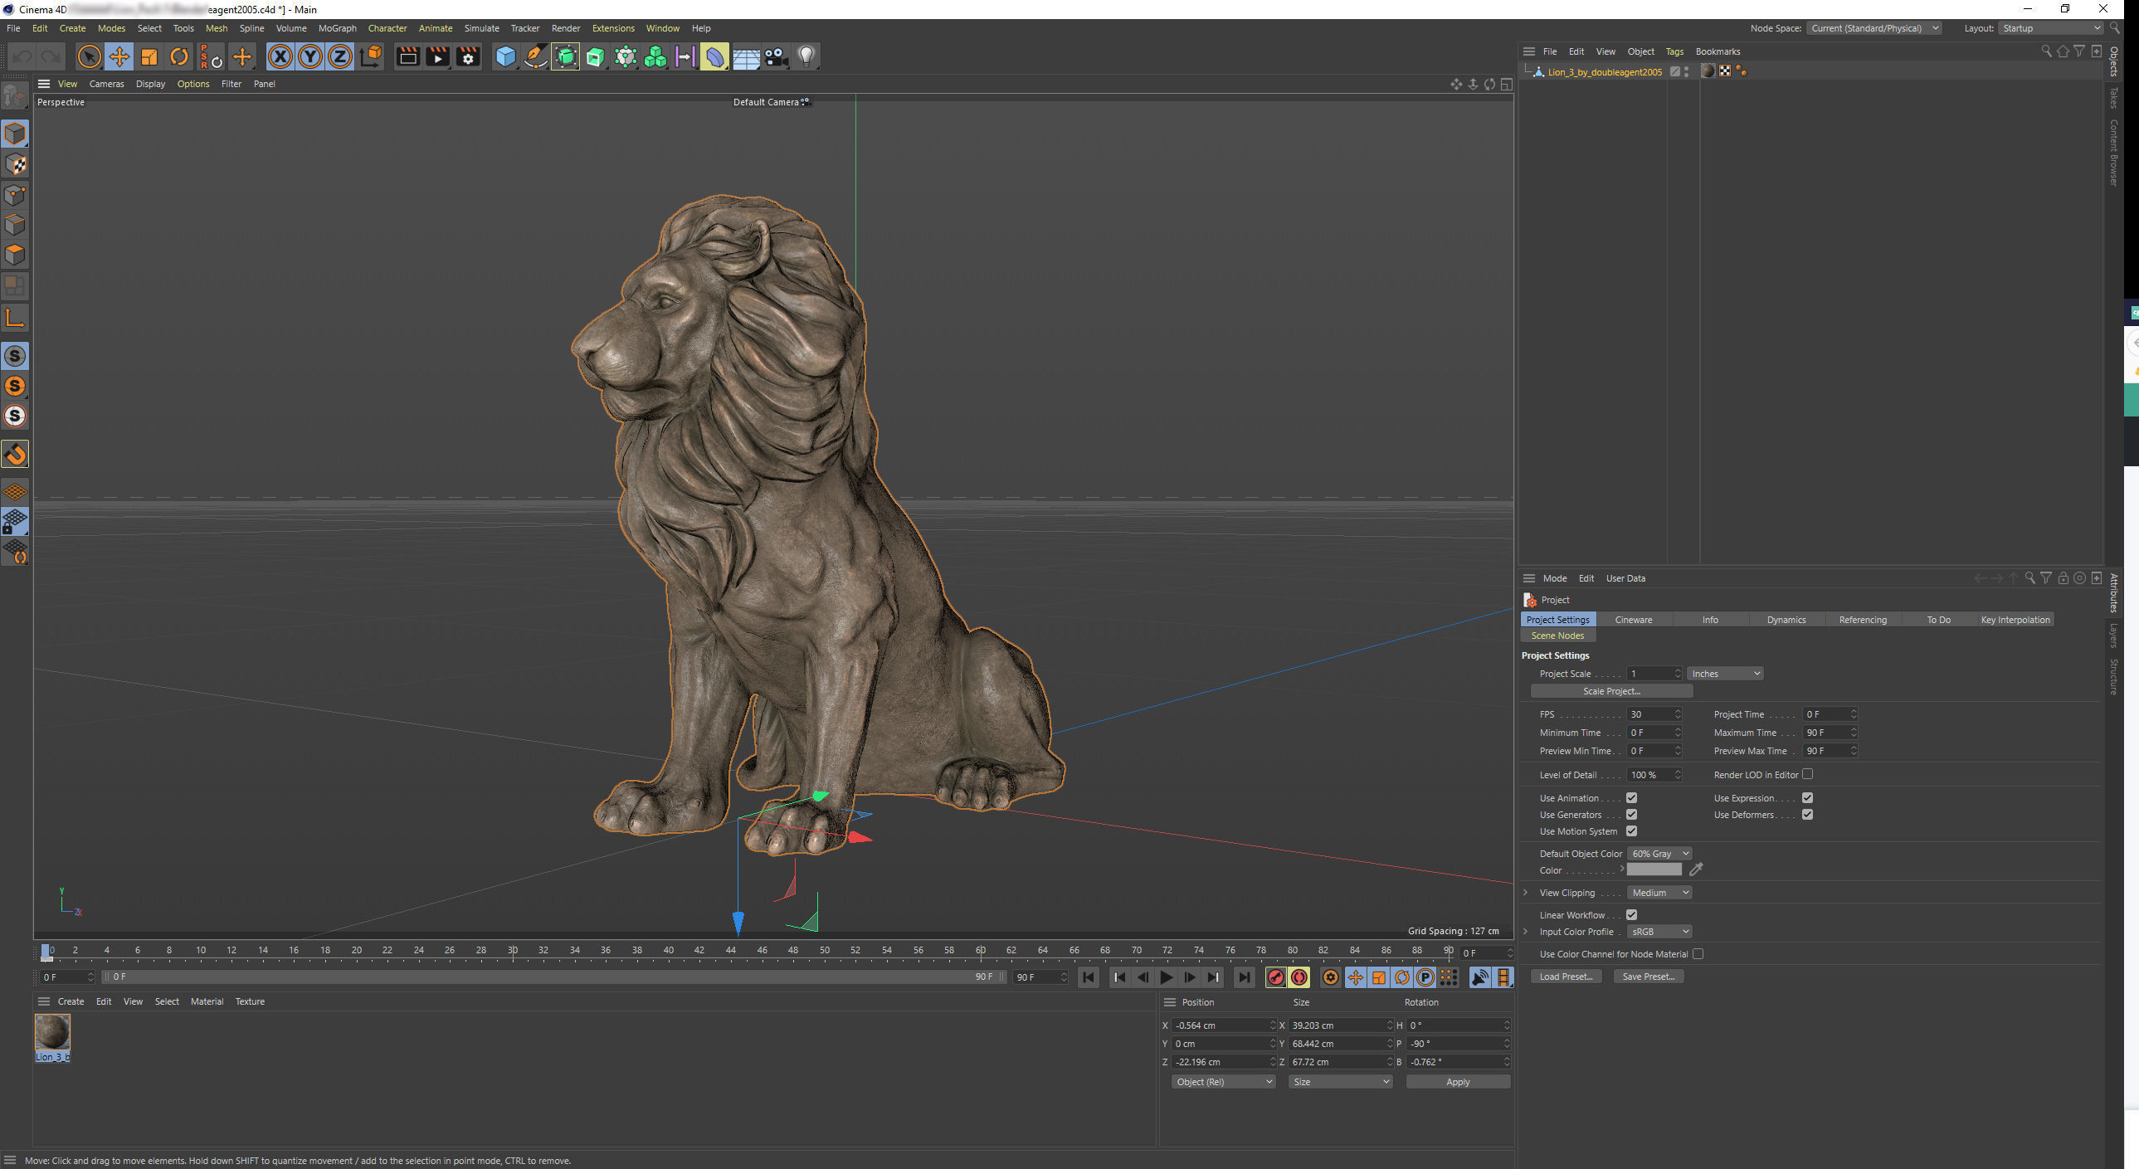The image size is (2139, 1169).
Task: Activate the Move tool in top toolbar
Action: coord(119,56)
